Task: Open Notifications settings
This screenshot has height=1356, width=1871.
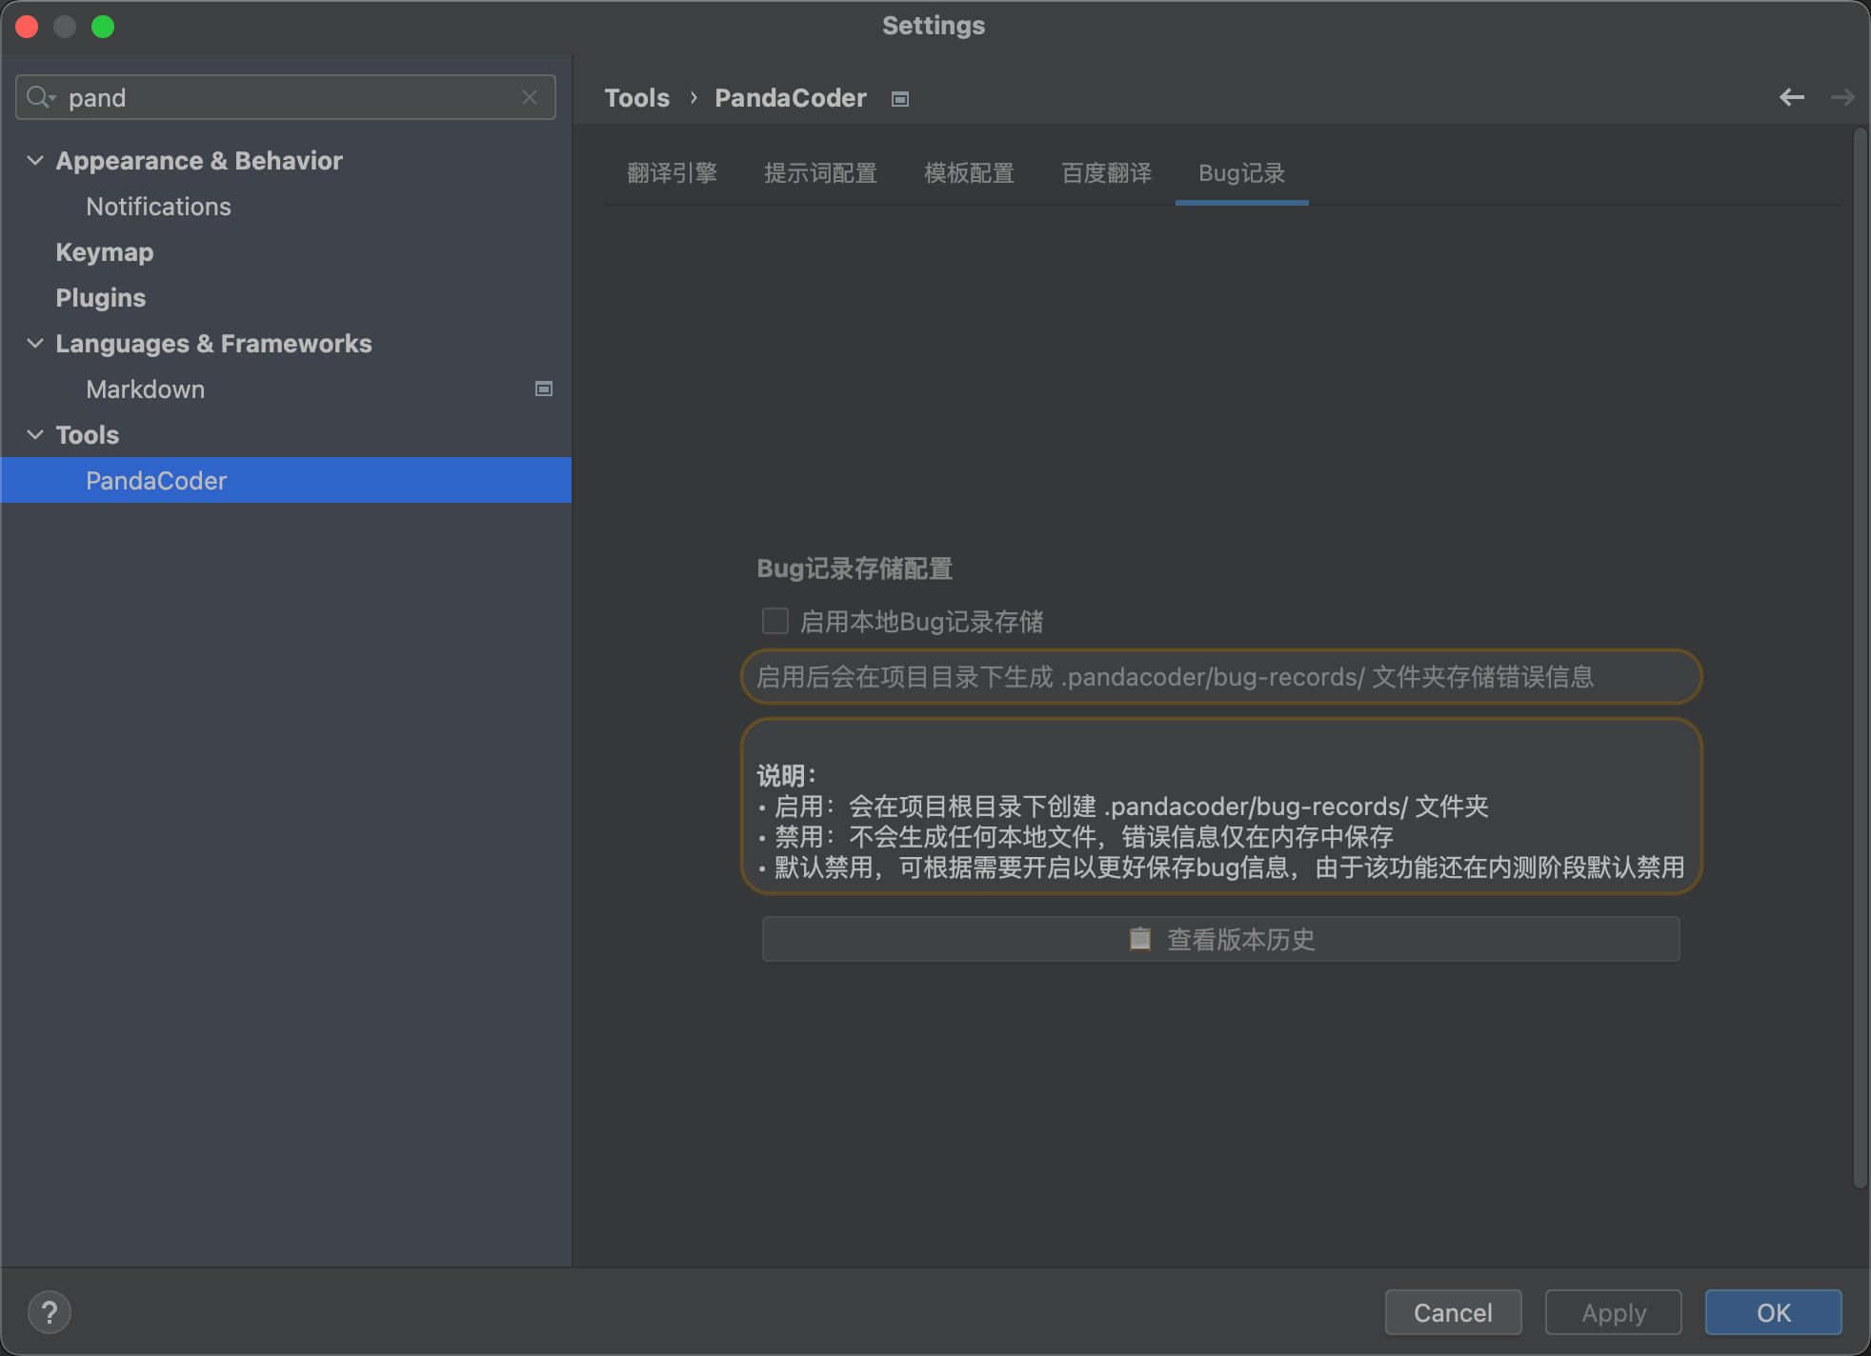Action: coord(158,206)
